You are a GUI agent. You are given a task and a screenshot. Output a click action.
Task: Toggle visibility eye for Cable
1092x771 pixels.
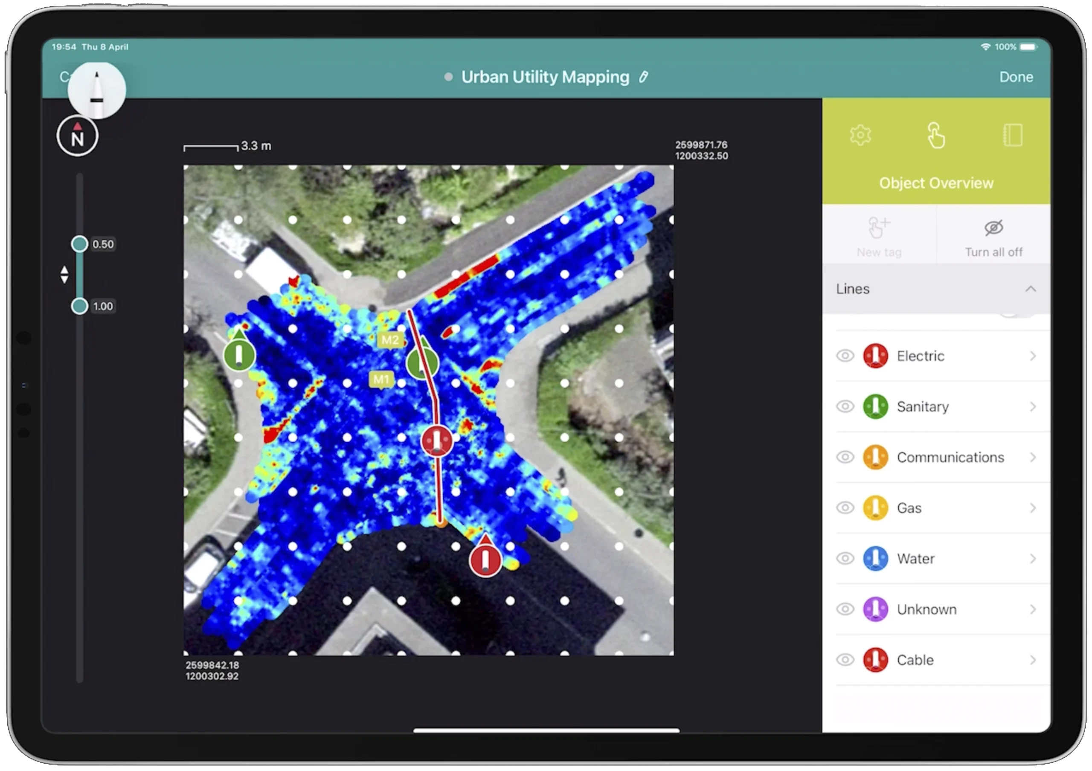[845, 660]
